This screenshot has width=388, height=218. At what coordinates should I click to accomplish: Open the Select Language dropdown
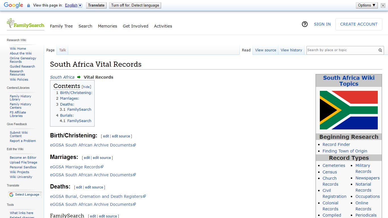click(x=25, y=195)
